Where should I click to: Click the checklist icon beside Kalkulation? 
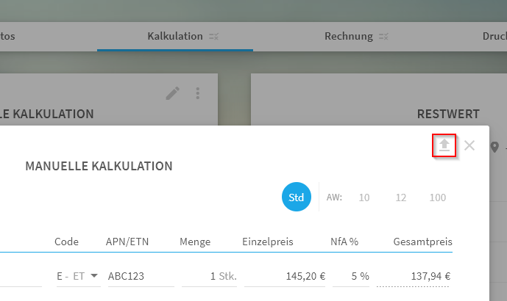point(213,37)
